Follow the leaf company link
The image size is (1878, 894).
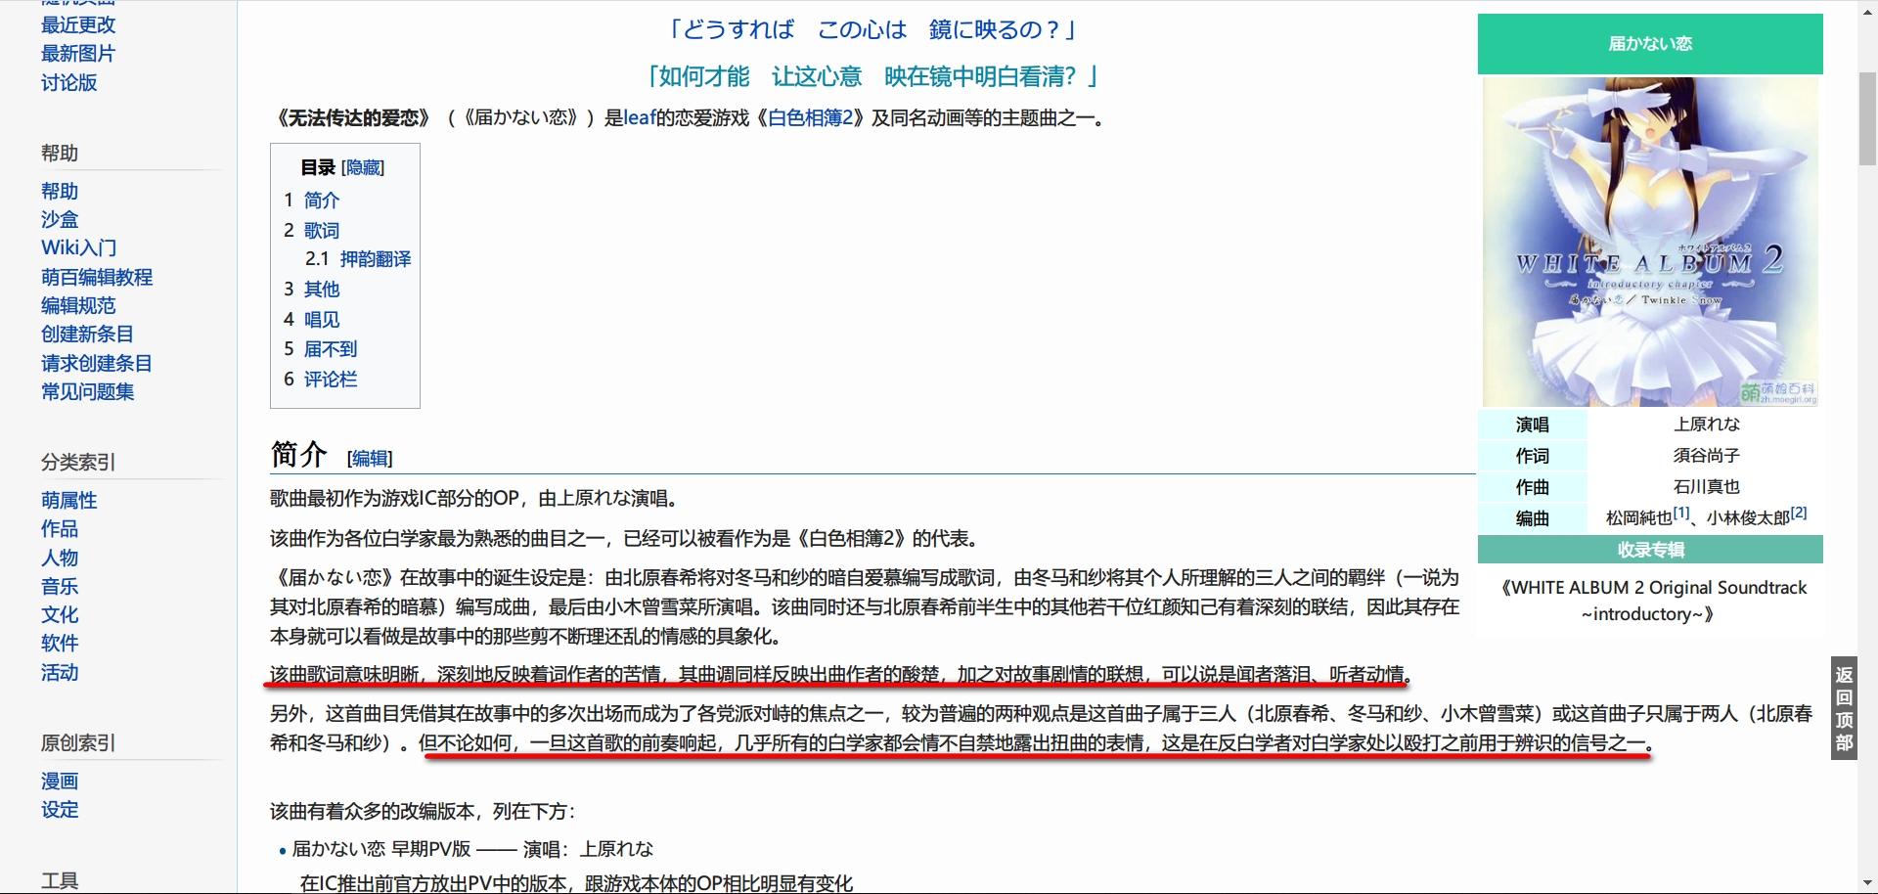pos(639,118)
